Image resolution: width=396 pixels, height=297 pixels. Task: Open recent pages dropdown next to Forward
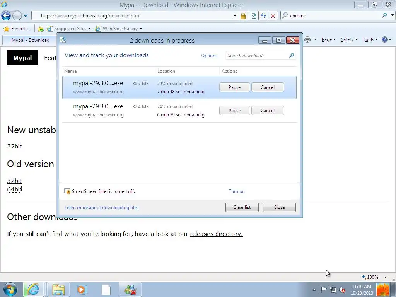(x=26, y=15)
